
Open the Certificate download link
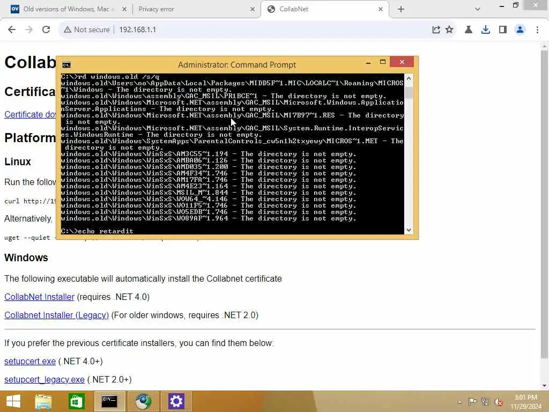(30, 115)
